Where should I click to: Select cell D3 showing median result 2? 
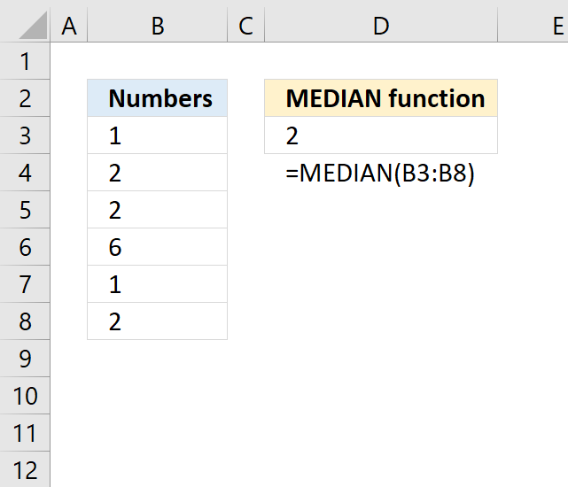[381, 135]
